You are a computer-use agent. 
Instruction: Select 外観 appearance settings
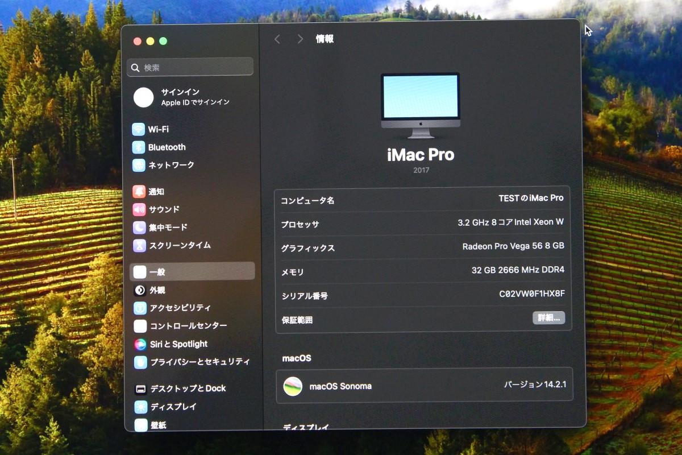157,290
